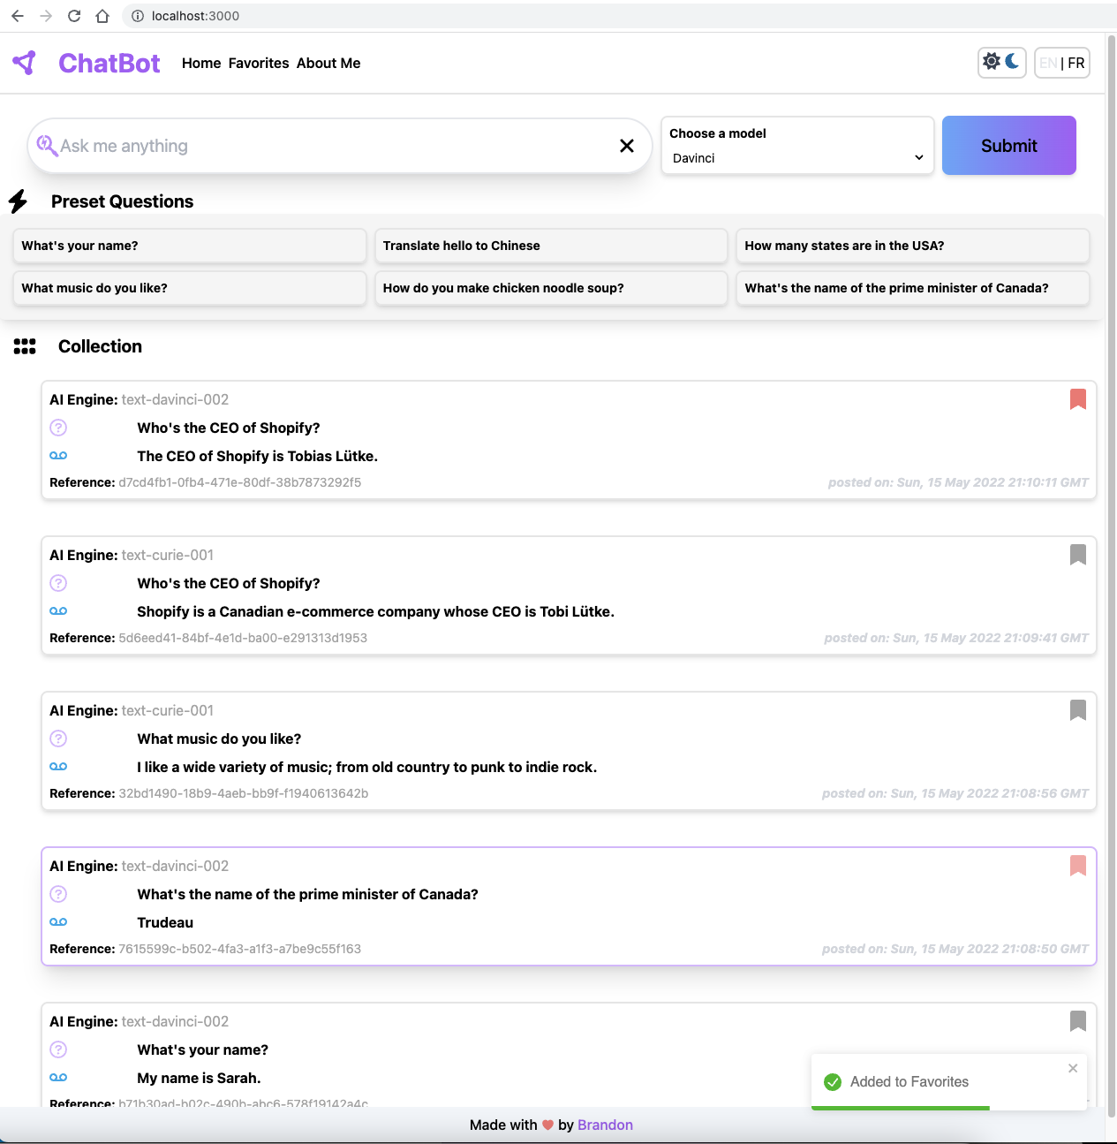The width and height of the screenshot is (1117, 1144).
Task: Select the Translate hello to Chinese preset
Action: click(550, 246)
